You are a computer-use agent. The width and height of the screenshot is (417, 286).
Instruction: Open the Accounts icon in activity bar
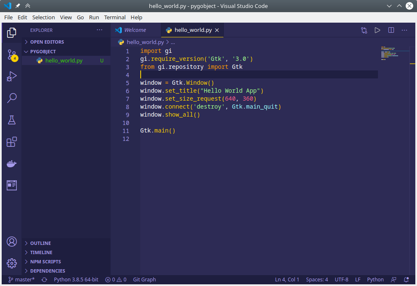(11, 242)
